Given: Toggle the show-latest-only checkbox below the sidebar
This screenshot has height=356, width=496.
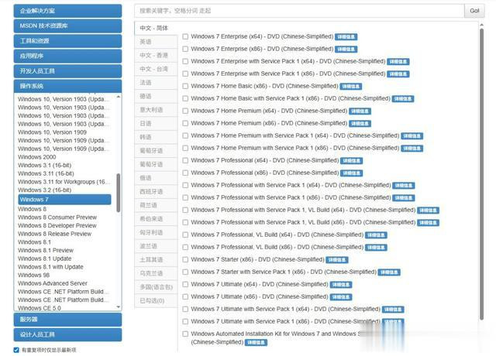Looking at the screenshot, I should (x=16, y=350).
